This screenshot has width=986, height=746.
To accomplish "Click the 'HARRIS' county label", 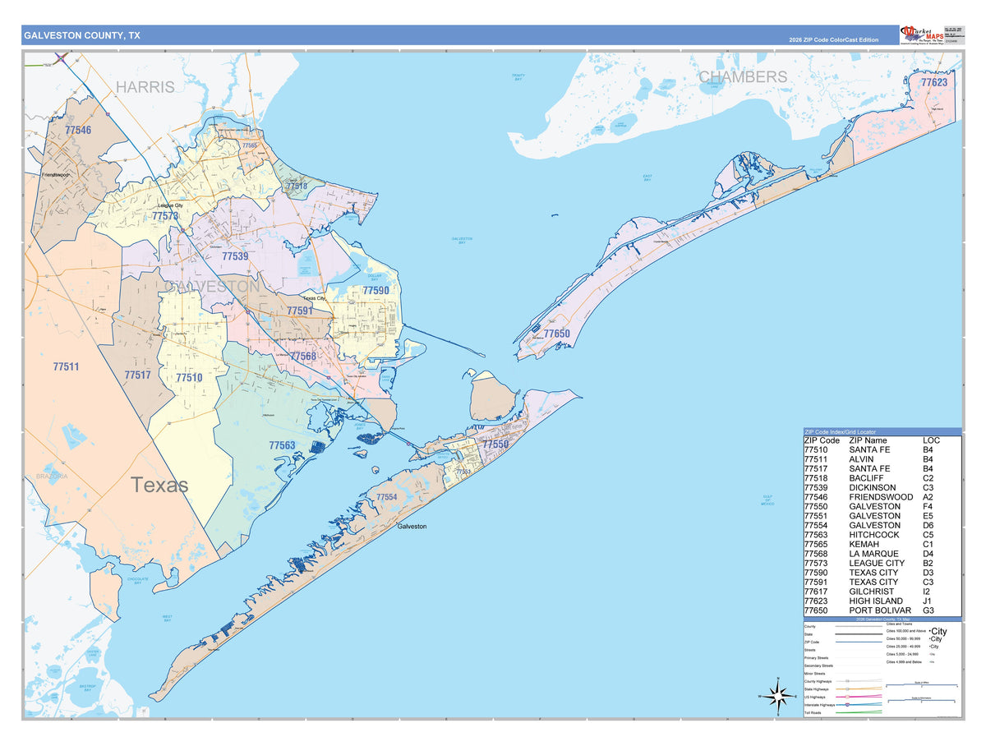I will coord(145,87).
